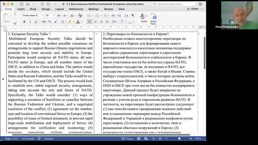Click the spelling proofing icon in status bar
Image resolution: width=258 pixels, height=145 pixels.
click(x=39, y=139)
